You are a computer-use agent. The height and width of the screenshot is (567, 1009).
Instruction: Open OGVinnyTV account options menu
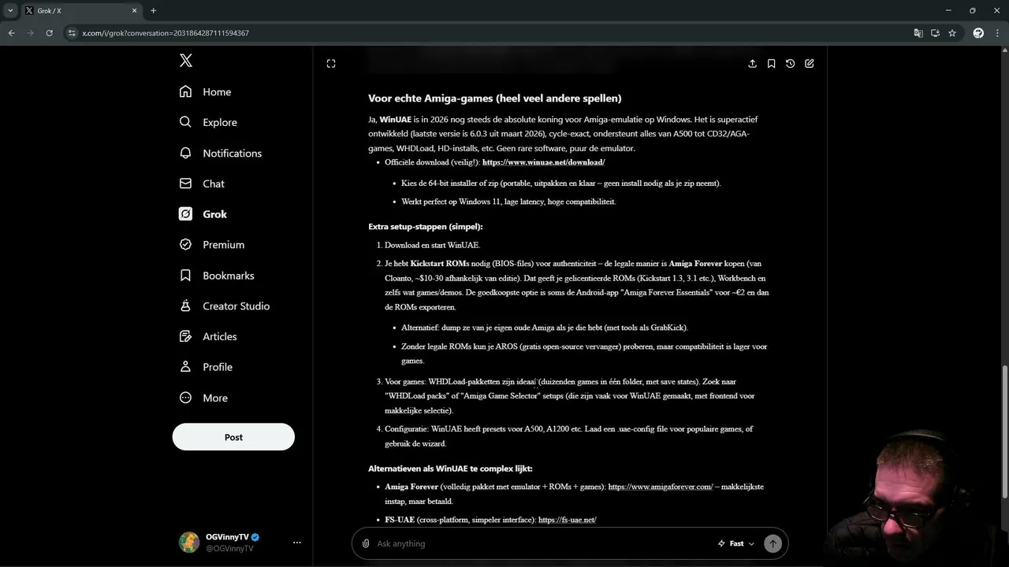pyautogui.click(x=297, y=543)
